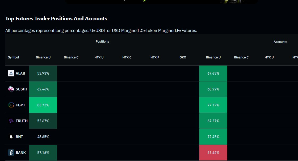Open the TRUTH symbol name
This screenshot has height=161, width=298.
(x=22, y=121)
